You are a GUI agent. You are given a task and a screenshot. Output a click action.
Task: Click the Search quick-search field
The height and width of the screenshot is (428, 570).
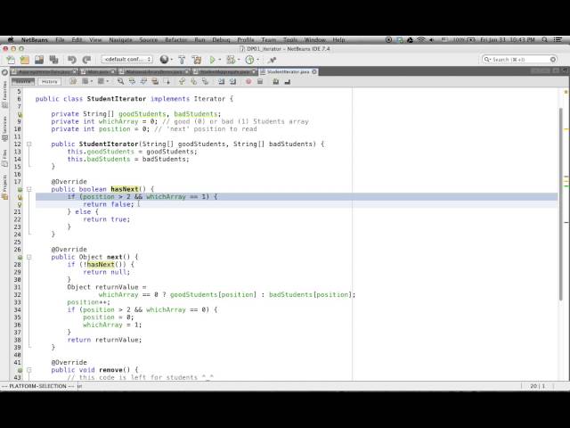(x=519, y=60)
